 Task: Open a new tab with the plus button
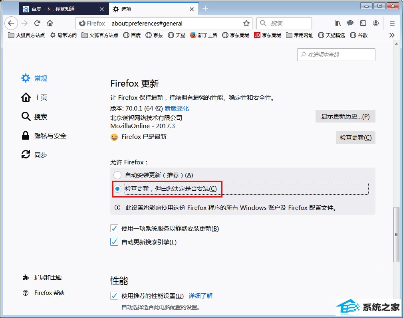pos(205,9)
